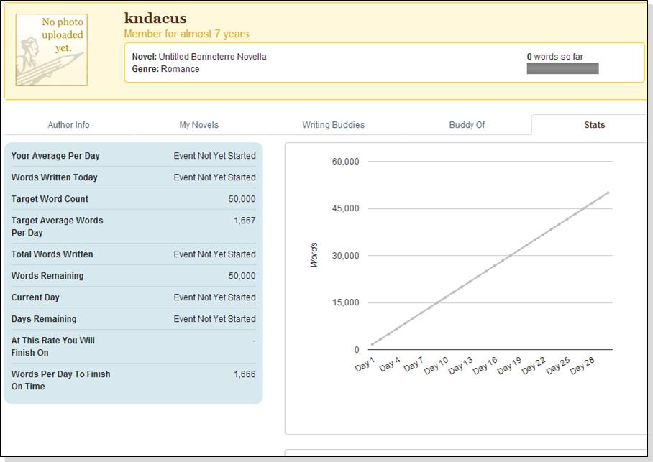Click the Words Remaining row value 50,000
The width and height of the screenshot is (653, 462).
[242, 276]
